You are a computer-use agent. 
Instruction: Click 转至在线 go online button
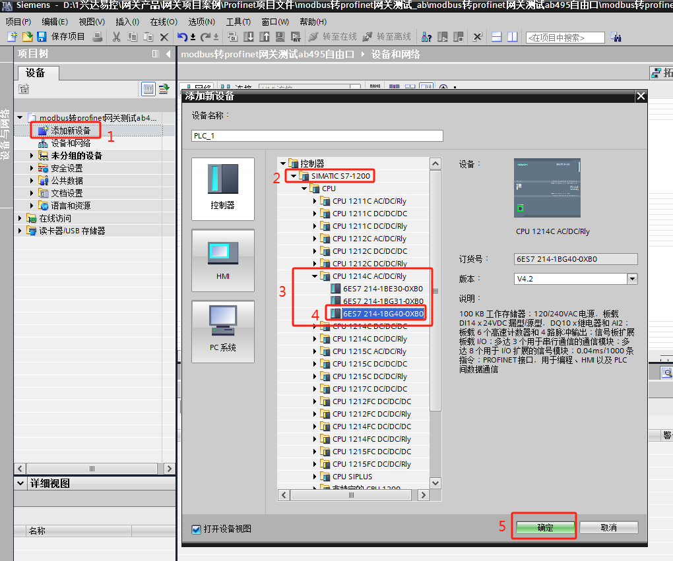[333, 37]
